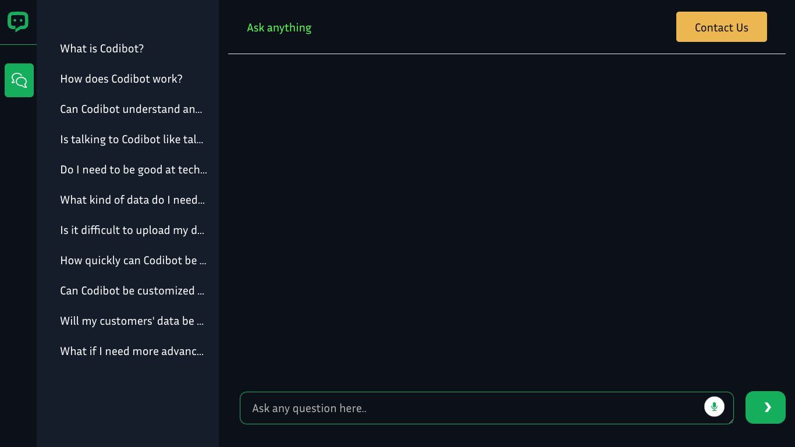Open the chat conversations sidebar icon

[19, 80]
